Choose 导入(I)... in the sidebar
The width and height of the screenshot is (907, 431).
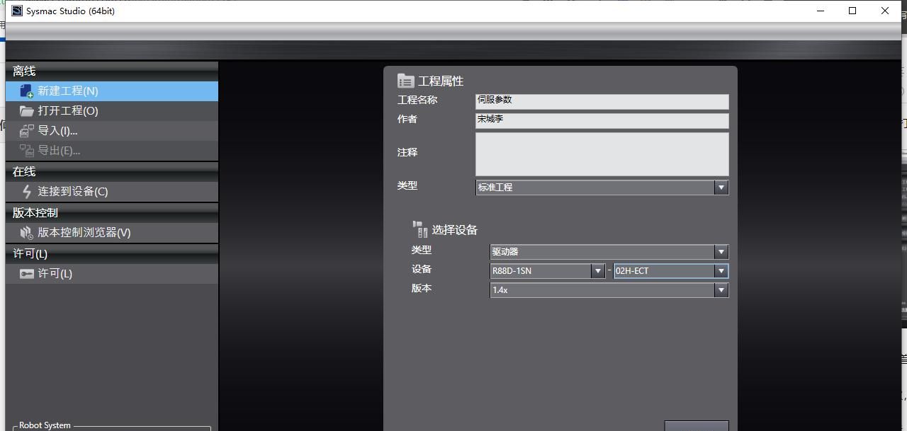point(112,130)
